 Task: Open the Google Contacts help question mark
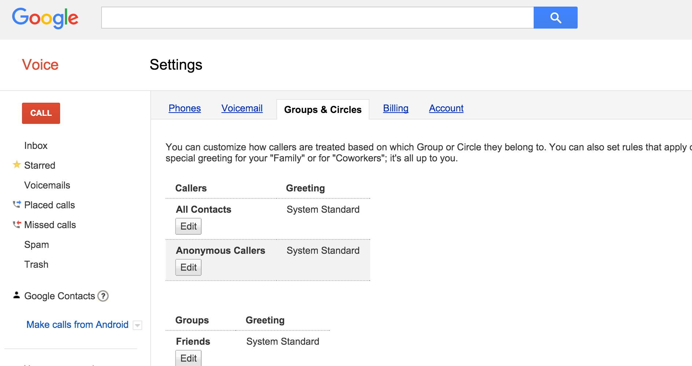[x=103, y=296]
